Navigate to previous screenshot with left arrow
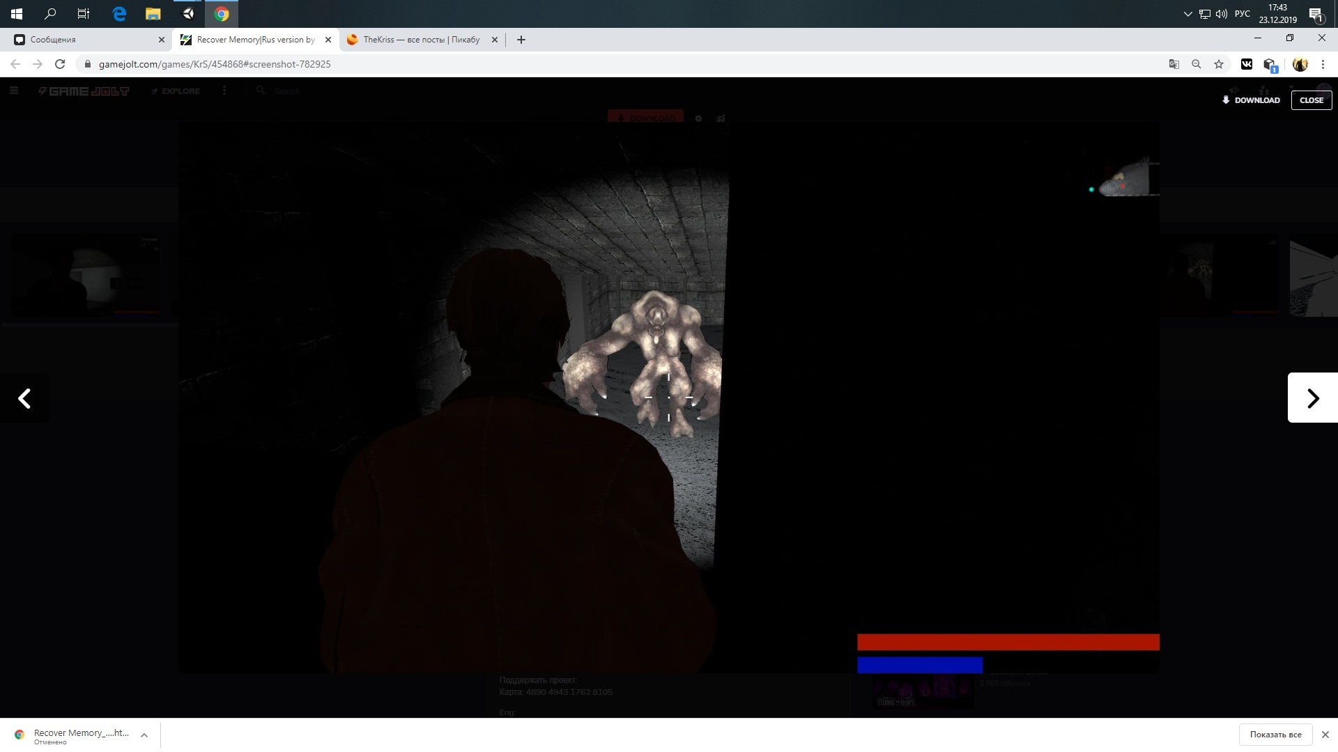1338x752 pixels. point(25,398)
